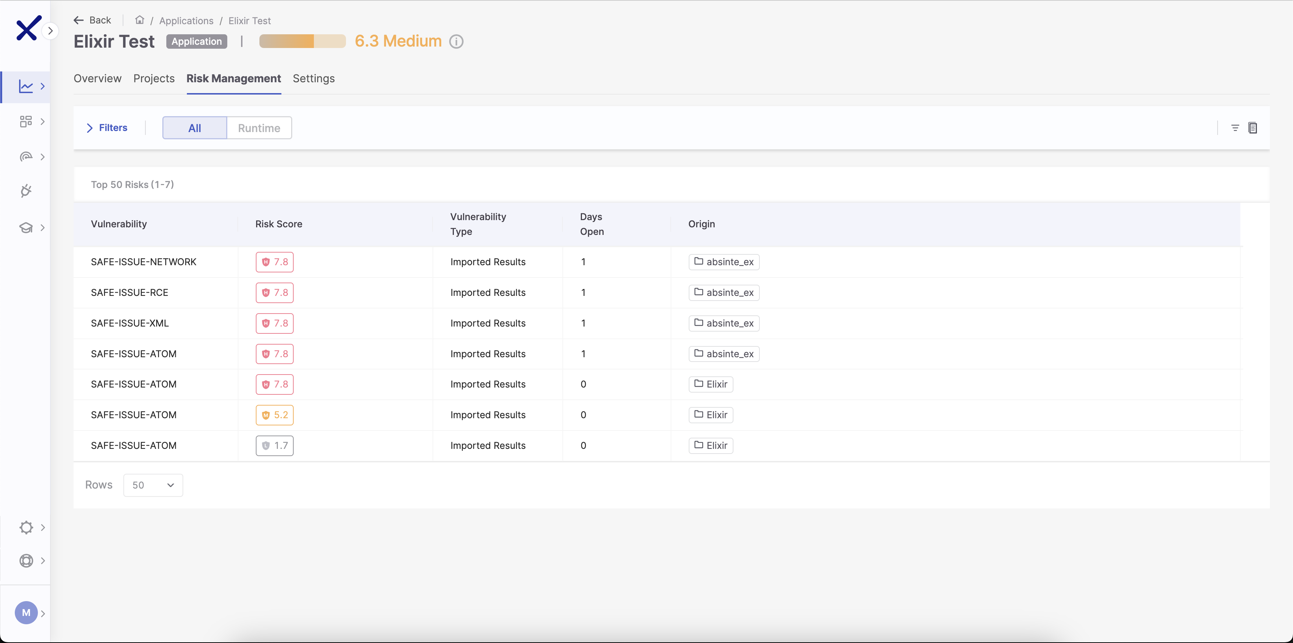Expand the gauge submenu chevron
The image size is (1293, 643).
43,157
